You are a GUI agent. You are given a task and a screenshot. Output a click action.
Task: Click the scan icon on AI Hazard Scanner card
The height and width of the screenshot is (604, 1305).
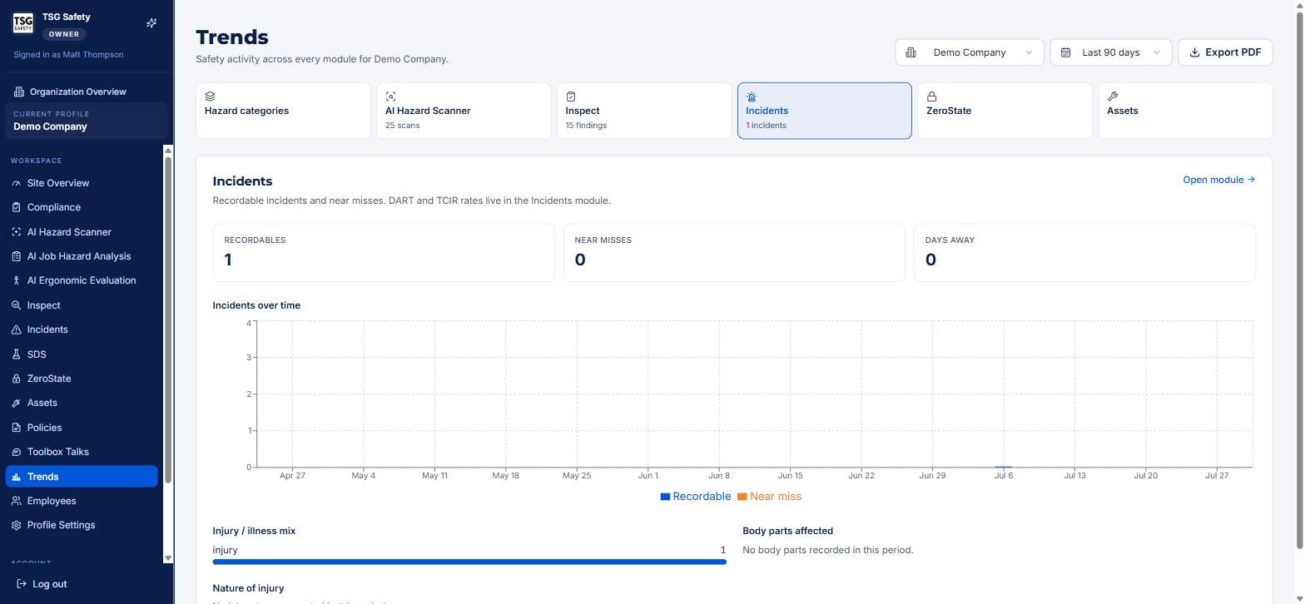pos(390,97)
